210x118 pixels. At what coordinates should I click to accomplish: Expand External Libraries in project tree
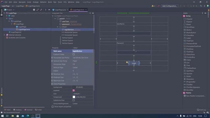[4, 35]
